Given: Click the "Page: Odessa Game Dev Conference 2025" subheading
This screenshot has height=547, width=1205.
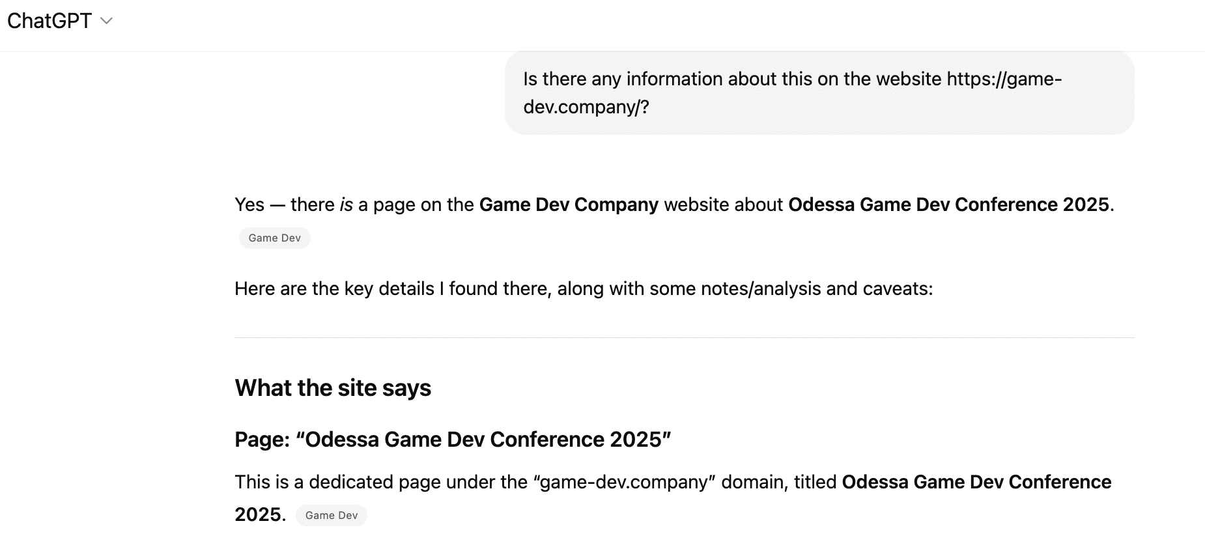Looking at the screenshot, I should 452,440.
